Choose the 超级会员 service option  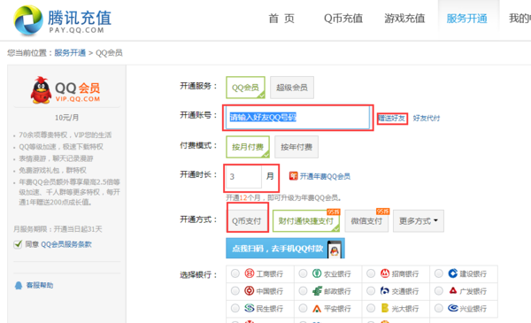point(291,88)
